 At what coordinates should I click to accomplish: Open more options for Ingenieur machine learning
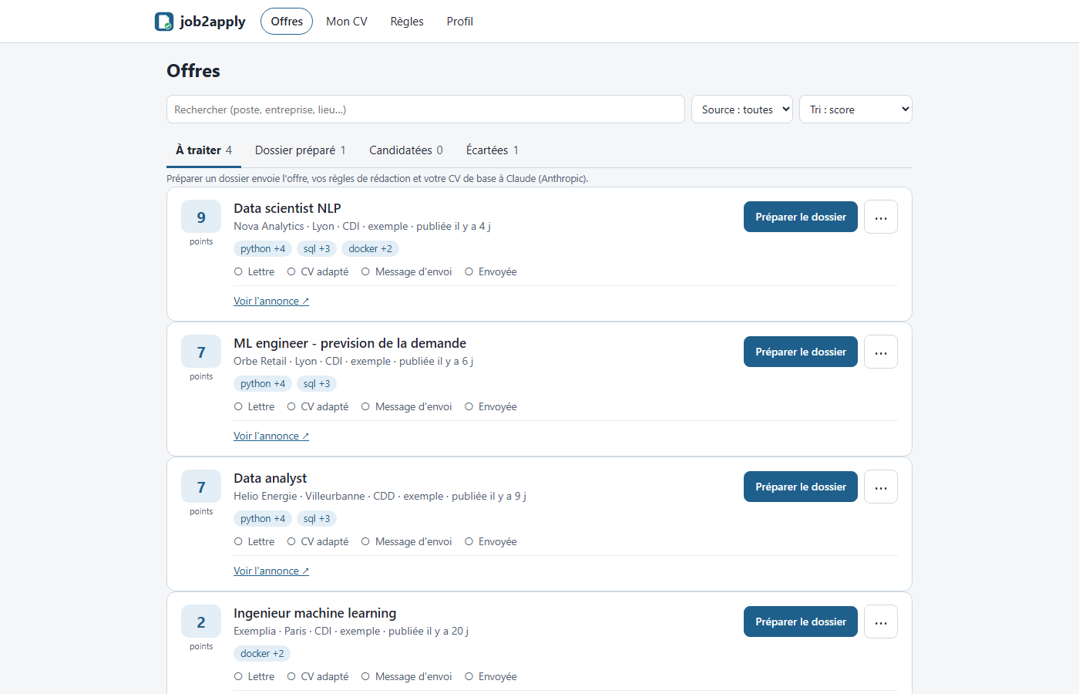[x=881, y=622]
